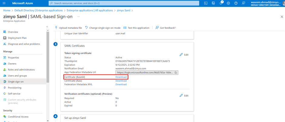Click the Active status value
285x122 pixels.
tap(119, 58)
